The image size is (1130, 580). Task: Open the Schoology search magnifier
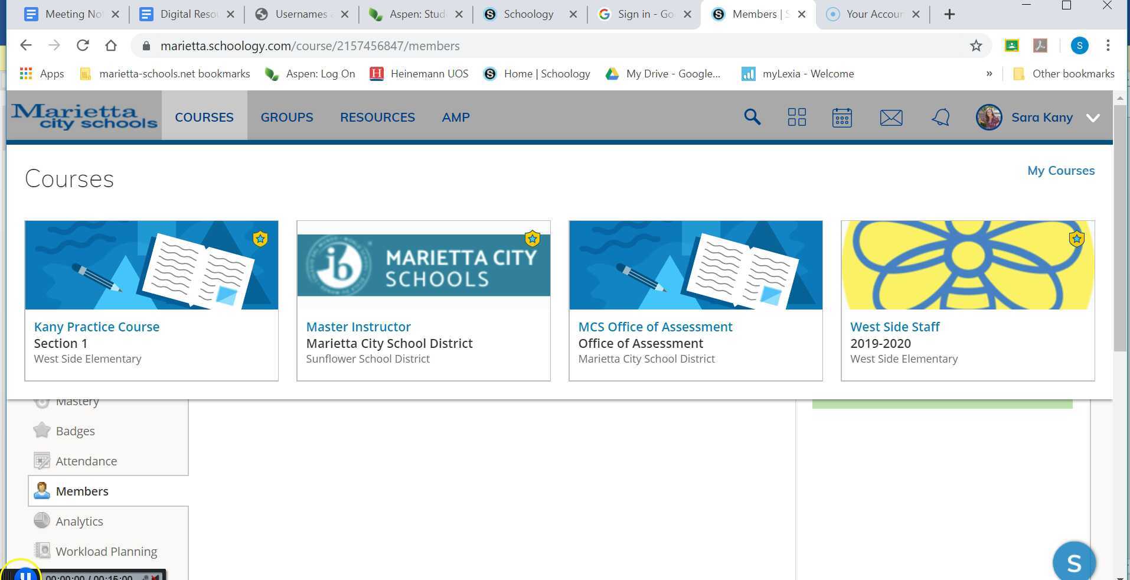[752, 117]
